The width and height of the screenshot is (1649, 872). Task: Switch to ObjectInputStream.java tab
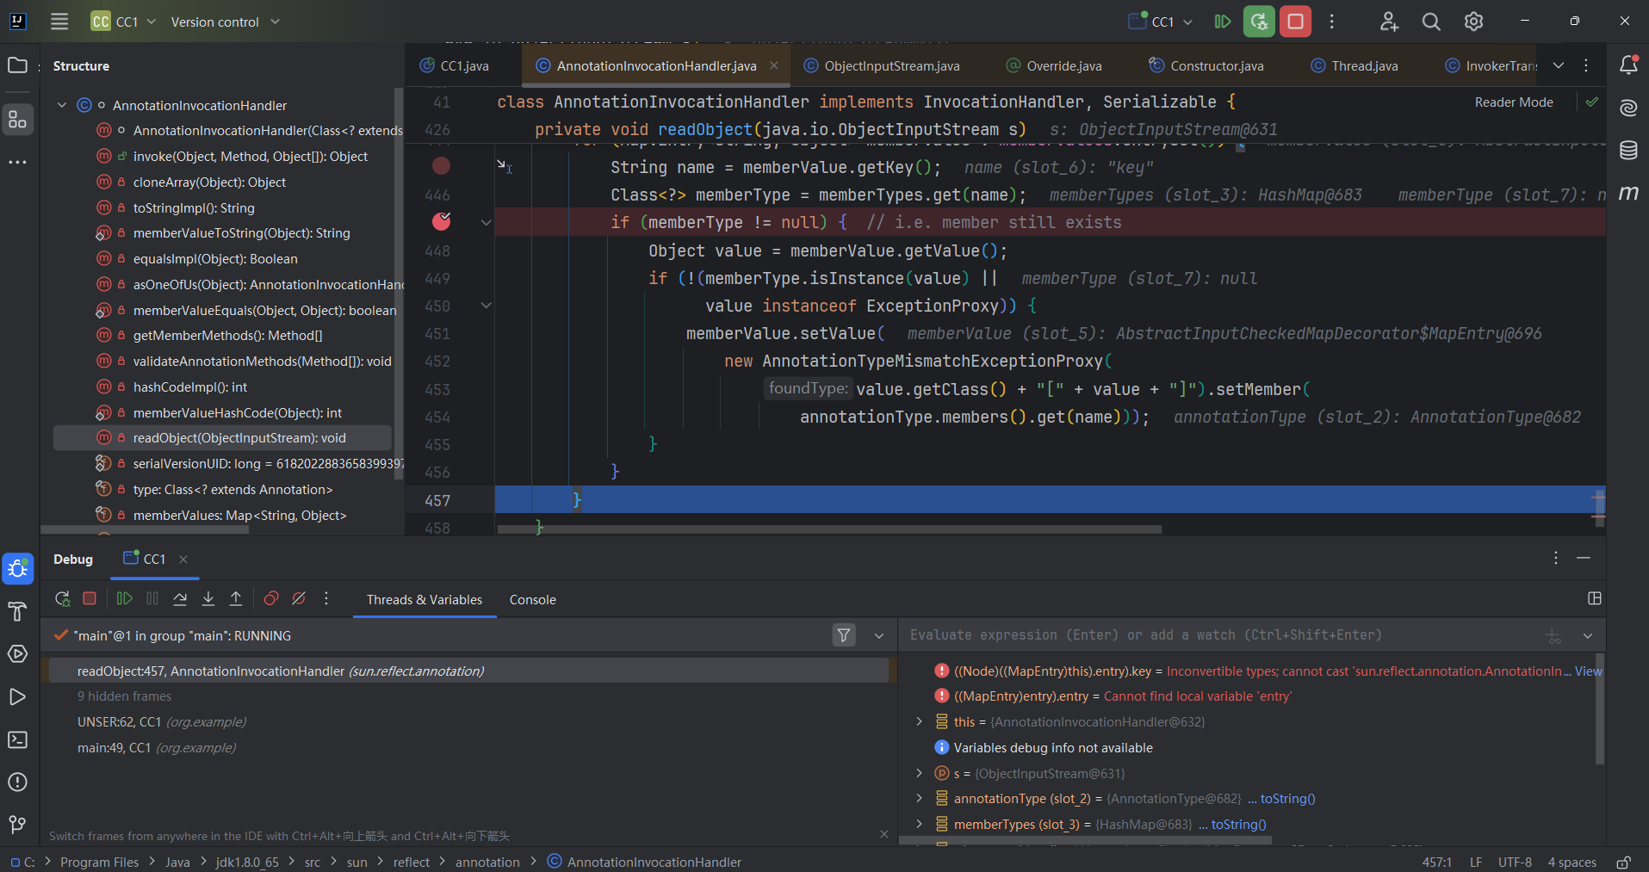click(881, 65)
